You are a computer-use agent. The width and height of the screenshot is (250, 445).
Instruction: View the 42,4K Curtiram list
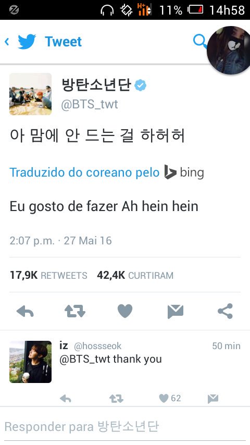135,275
